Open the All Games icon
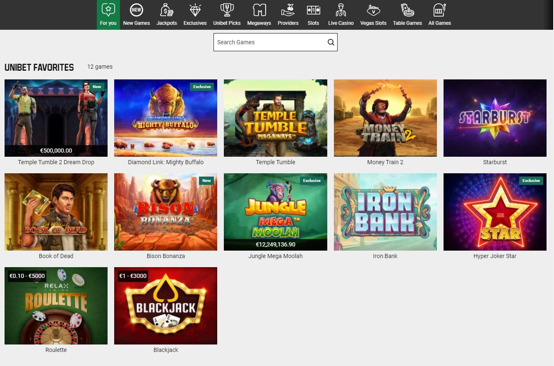The height and width of the screenshot is (366, 554). click(x=439, y=10)
